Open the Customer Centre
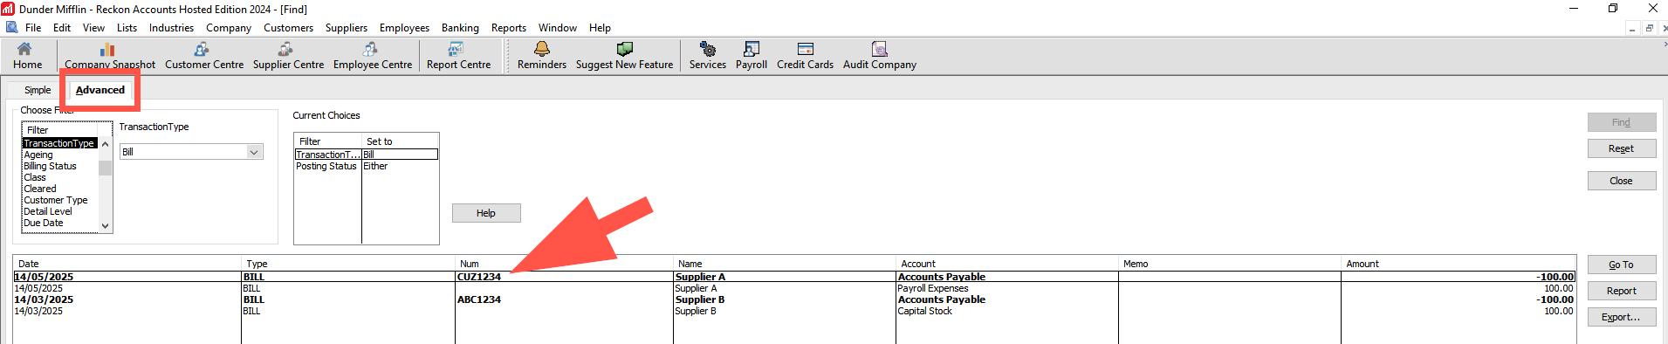This screenshot has height=344, width=1668. click(x=204, y=56)
